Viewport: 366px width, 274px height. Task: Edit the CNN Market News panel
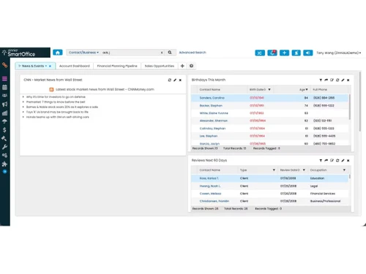[175, 80]
